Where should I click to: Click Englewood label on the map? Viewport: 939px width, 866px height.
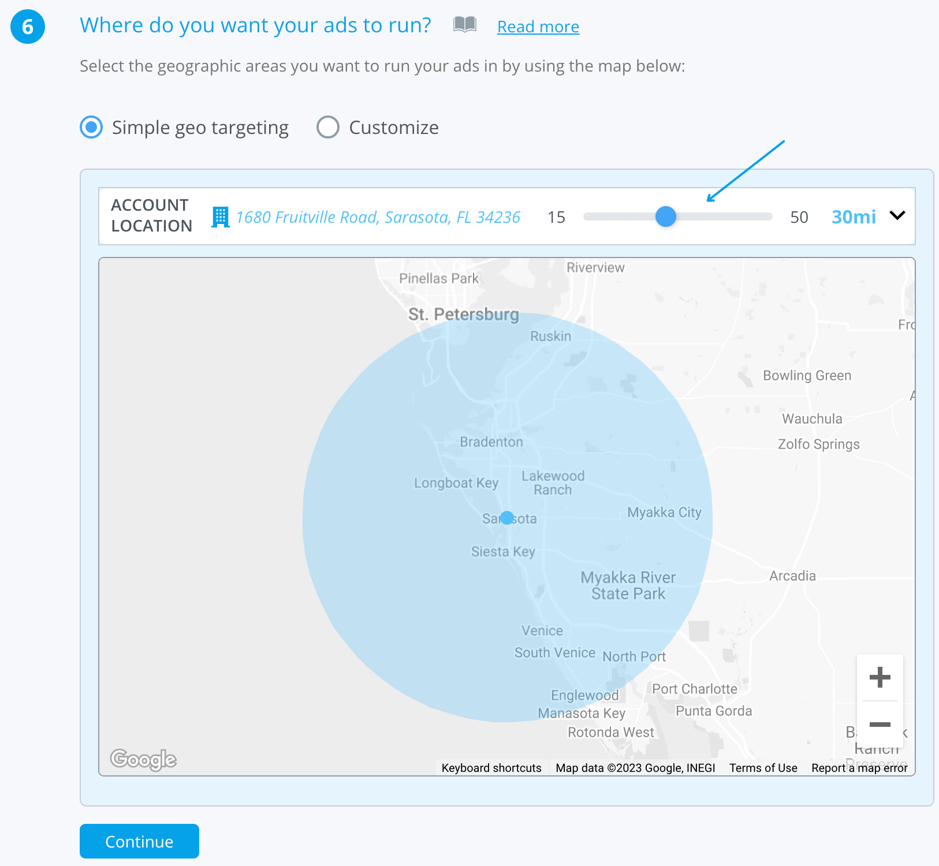pos(584,695)
